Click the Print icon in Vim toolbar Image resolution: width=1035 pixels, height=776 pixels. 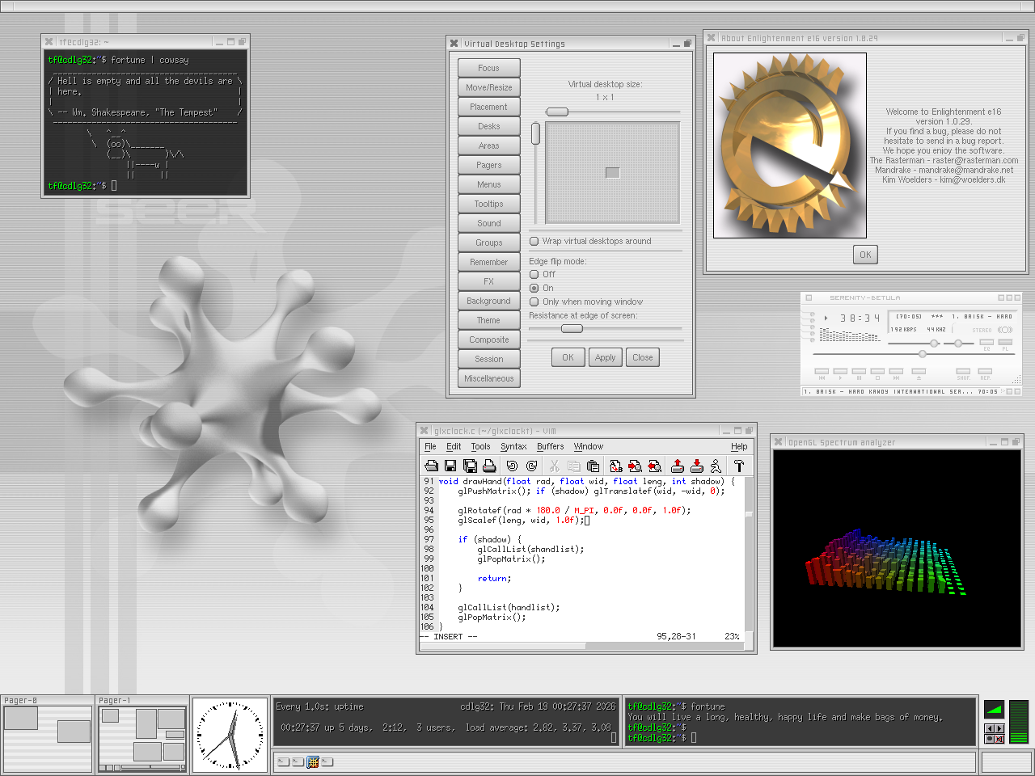489,466
